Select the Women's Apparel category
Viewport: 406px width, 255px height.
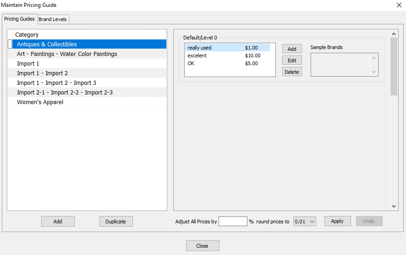pyautogui.click(x=89, y=102)
